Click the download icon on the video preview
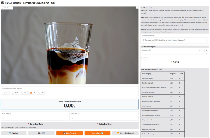Image resolution: width=210 pixels, height=138 pixels. (x=137, y=8)
